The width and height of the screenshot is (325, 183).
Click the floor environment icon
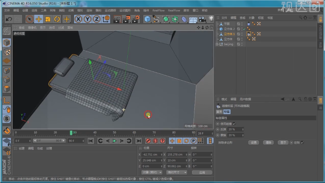[x=193, y=19]
